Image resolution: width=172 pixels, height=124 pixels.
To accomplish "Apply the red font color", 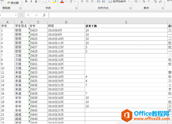I will click(62, 2).
